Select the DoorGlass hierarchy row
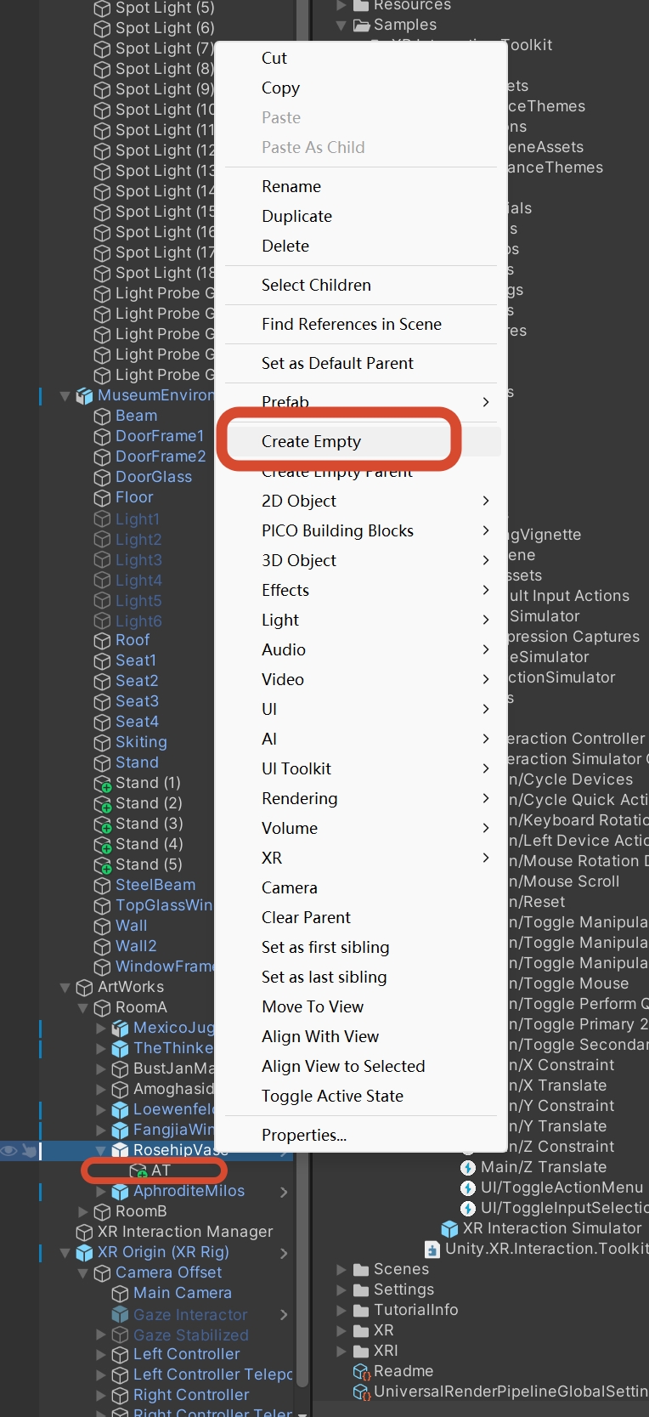This screenshot has width=649, height=1417. click(153, 477)
